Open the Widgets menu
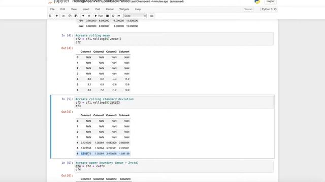 (x=124, y=9)
